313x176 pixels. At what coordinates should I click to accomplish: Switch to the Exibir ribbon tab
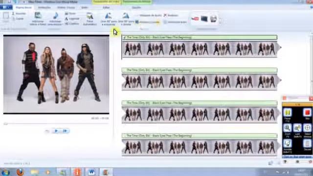pyautogui.click(x=85, y=7)
